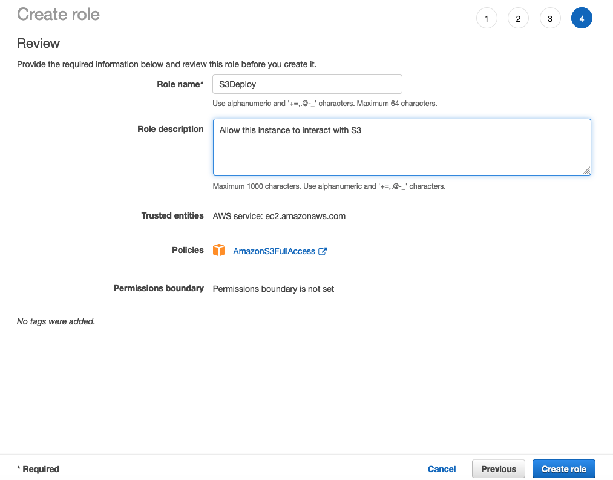Cancel the role creation
The width and height of the screenshot is (613, 480).
coord(441,469)
